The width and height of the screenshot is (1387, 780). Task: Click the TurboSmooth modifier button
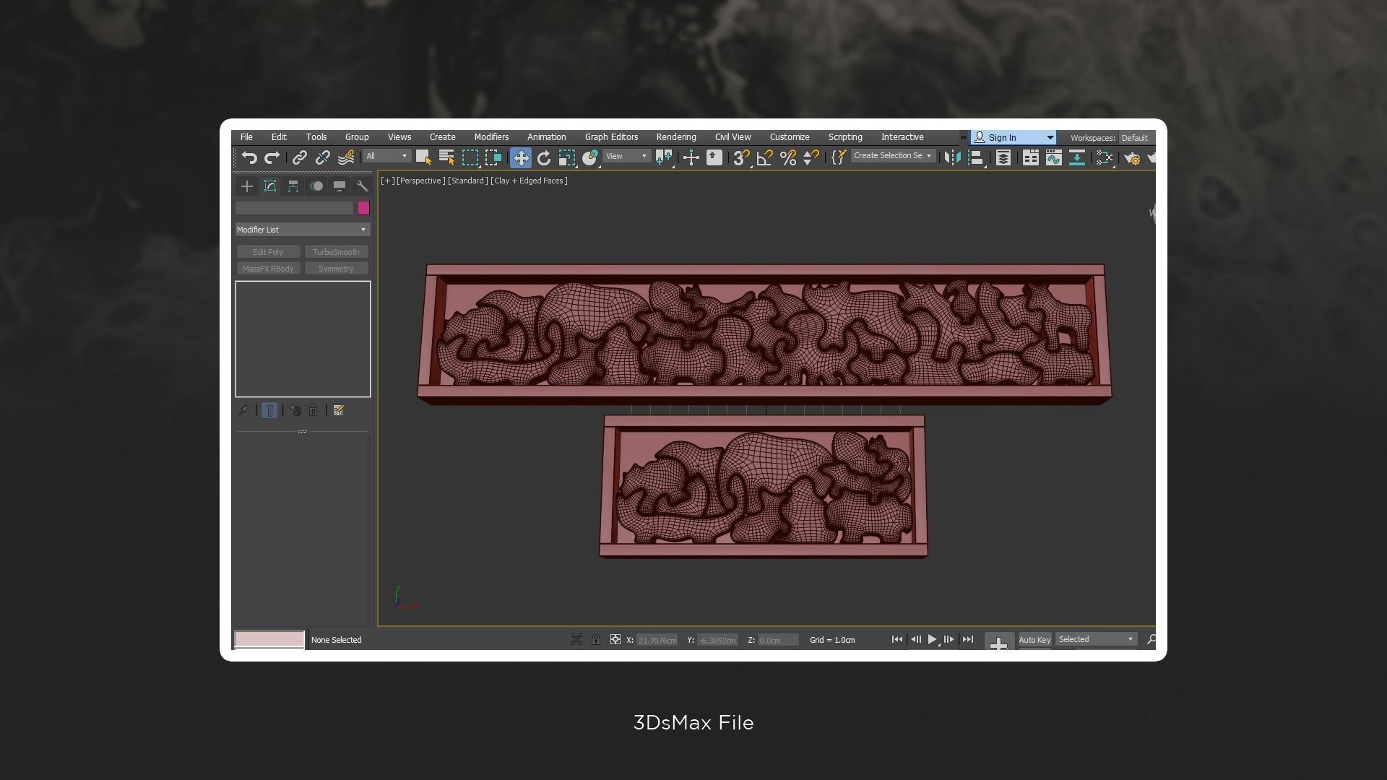[x=336, y=252]
